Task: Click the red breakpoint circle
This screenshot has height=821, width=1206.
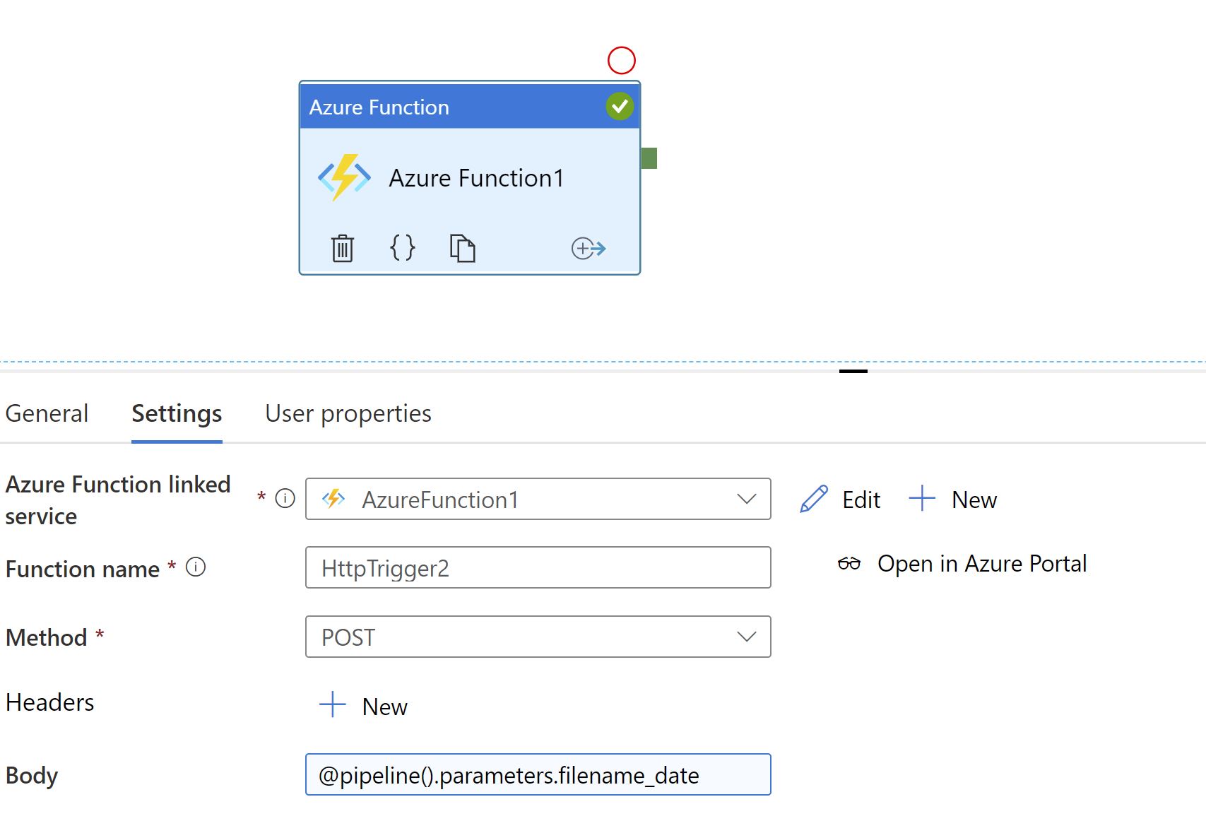Action: (x=622, y=61)
